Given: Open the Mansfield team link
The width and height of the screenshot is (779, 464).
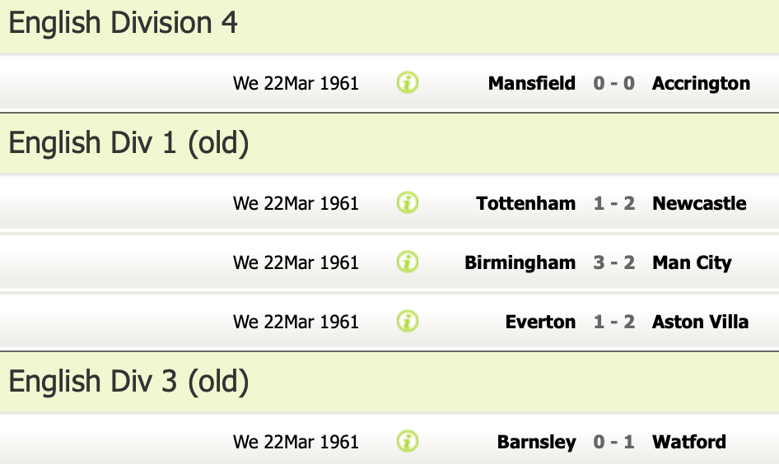Looking at the screenshot, I should click(531, 83).
